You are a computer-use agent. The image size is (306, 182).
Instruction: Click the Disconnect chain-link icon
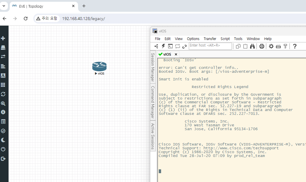(x=184, y=47)
